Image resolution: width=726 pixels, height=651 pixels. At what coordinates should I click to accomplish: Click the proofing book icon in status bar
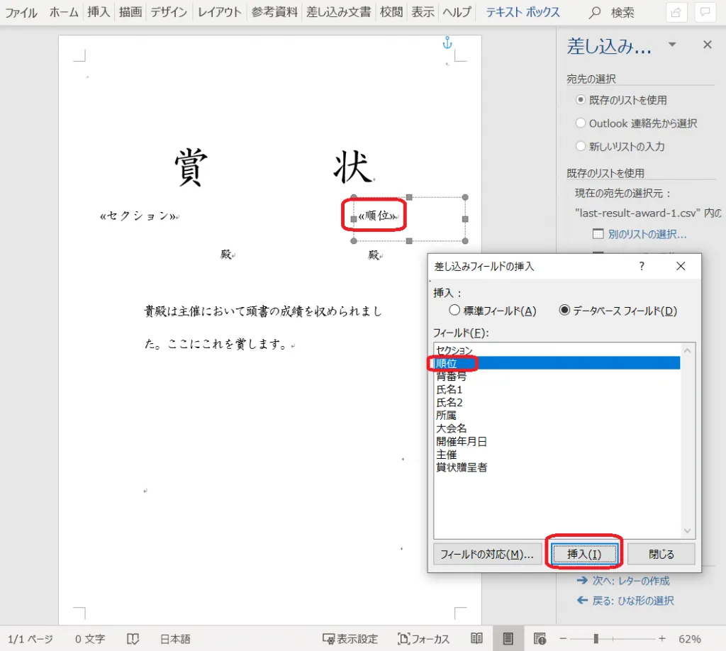[133, 639]
